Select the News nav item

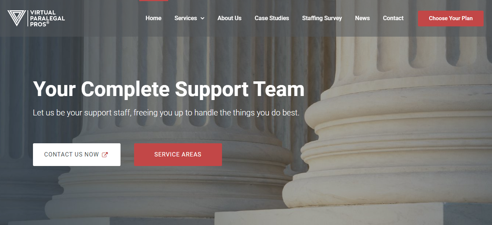pyautogui.click(x=362, y=18)
